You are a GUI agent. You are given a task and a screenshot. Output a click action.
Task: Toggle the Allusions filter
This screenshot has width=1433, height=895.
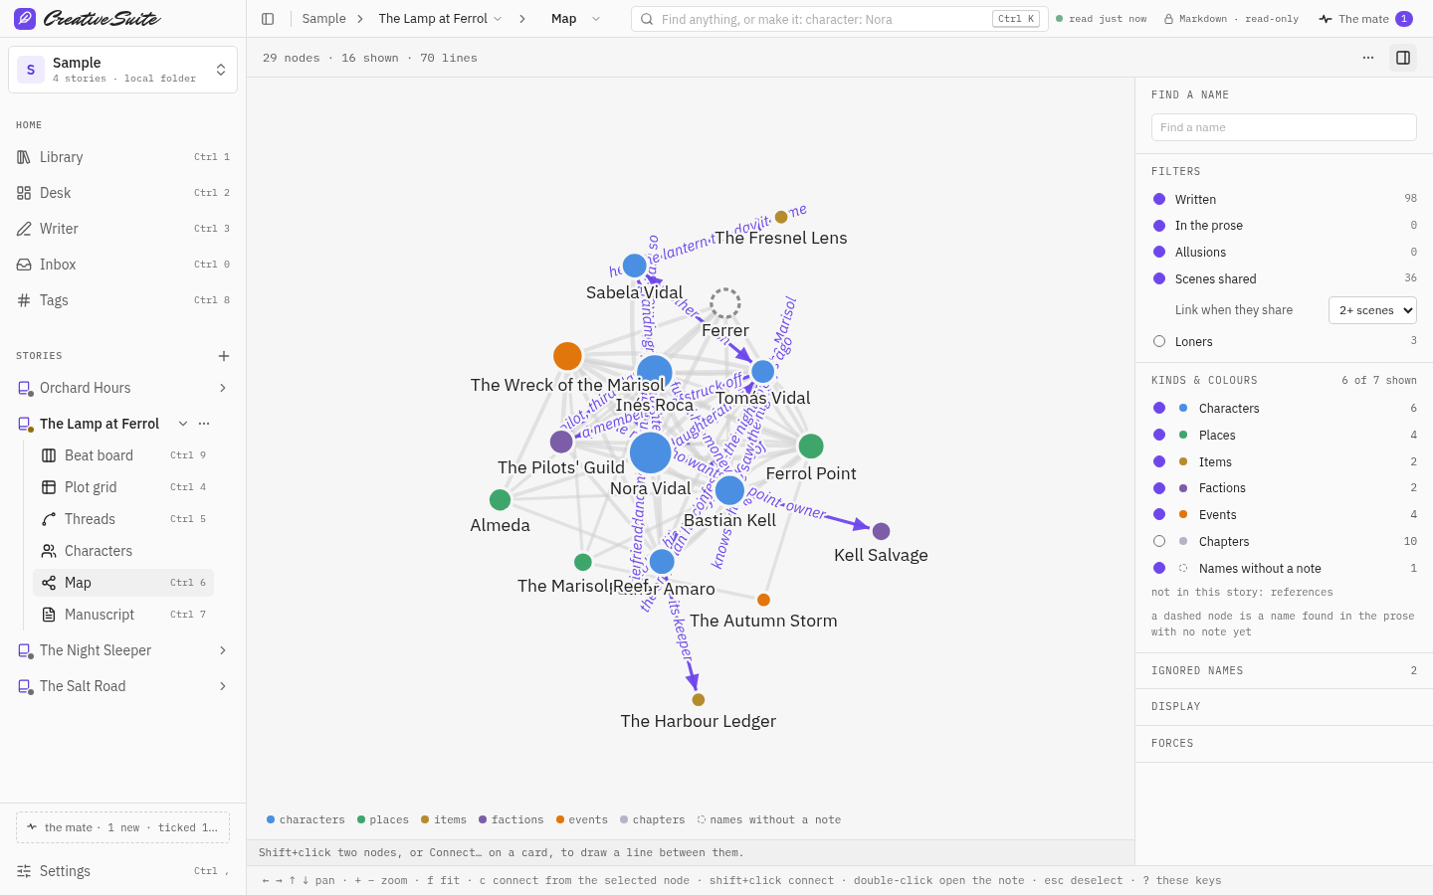[x=1159, y=253]
